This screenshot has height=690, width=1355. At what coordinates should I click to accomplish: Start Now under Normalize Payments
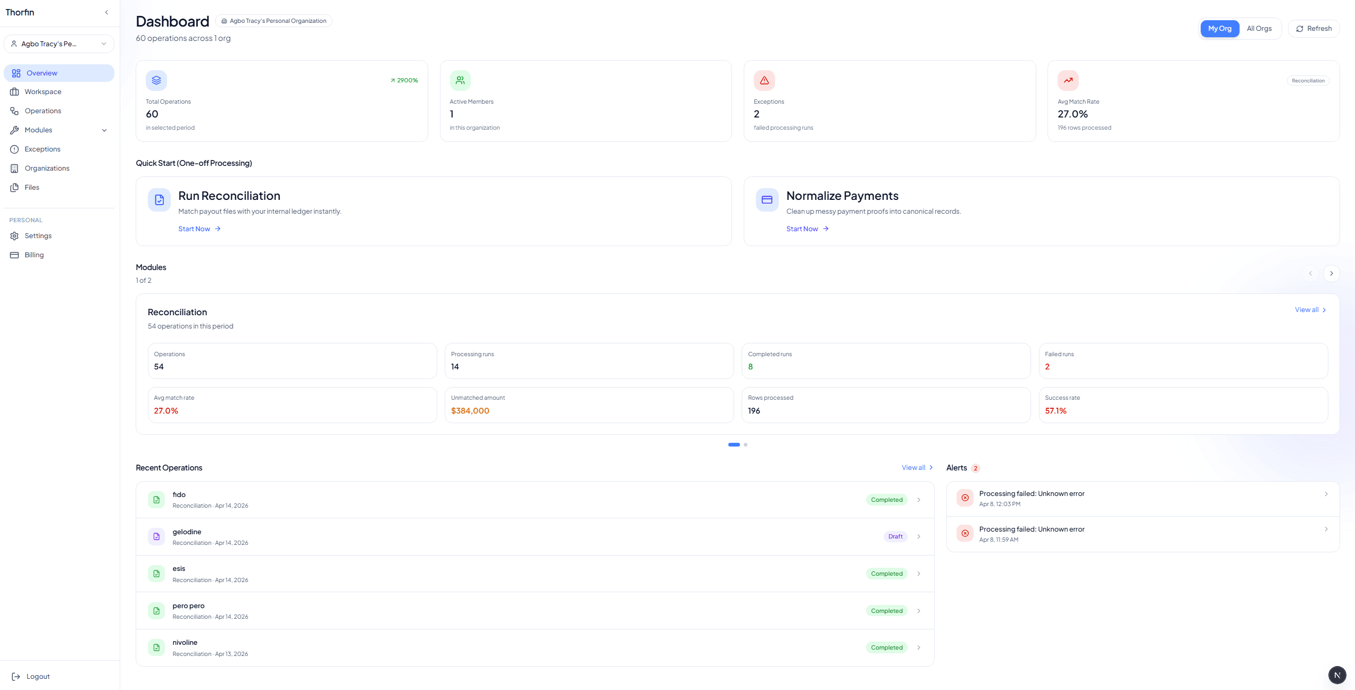[x=807, y=229]
